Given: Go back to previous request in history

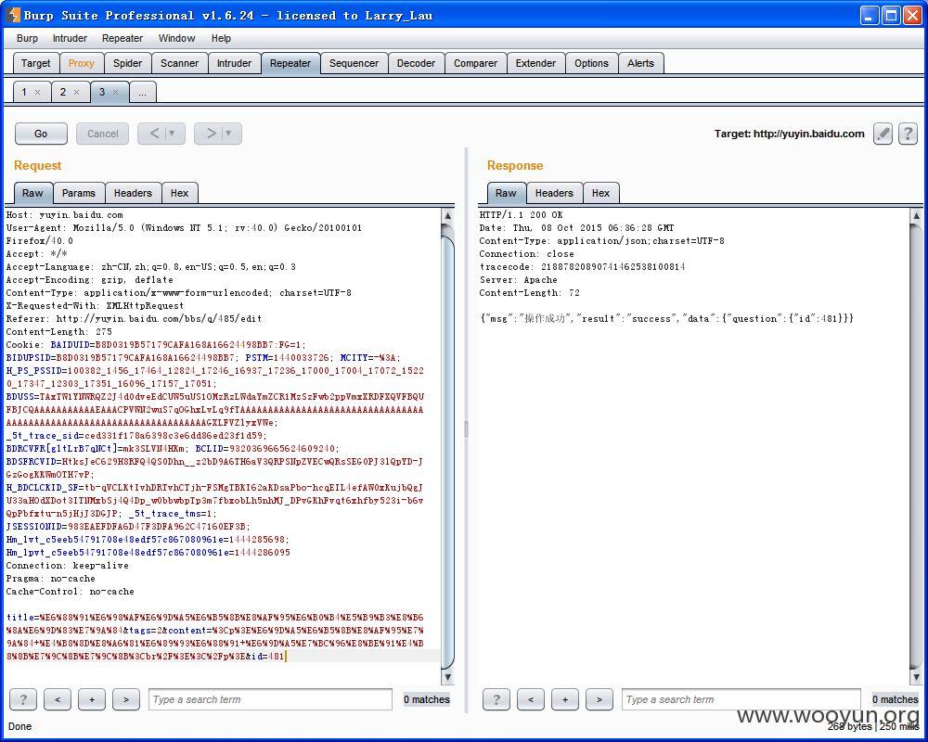Looking at the screenshot, I should 153,134.
